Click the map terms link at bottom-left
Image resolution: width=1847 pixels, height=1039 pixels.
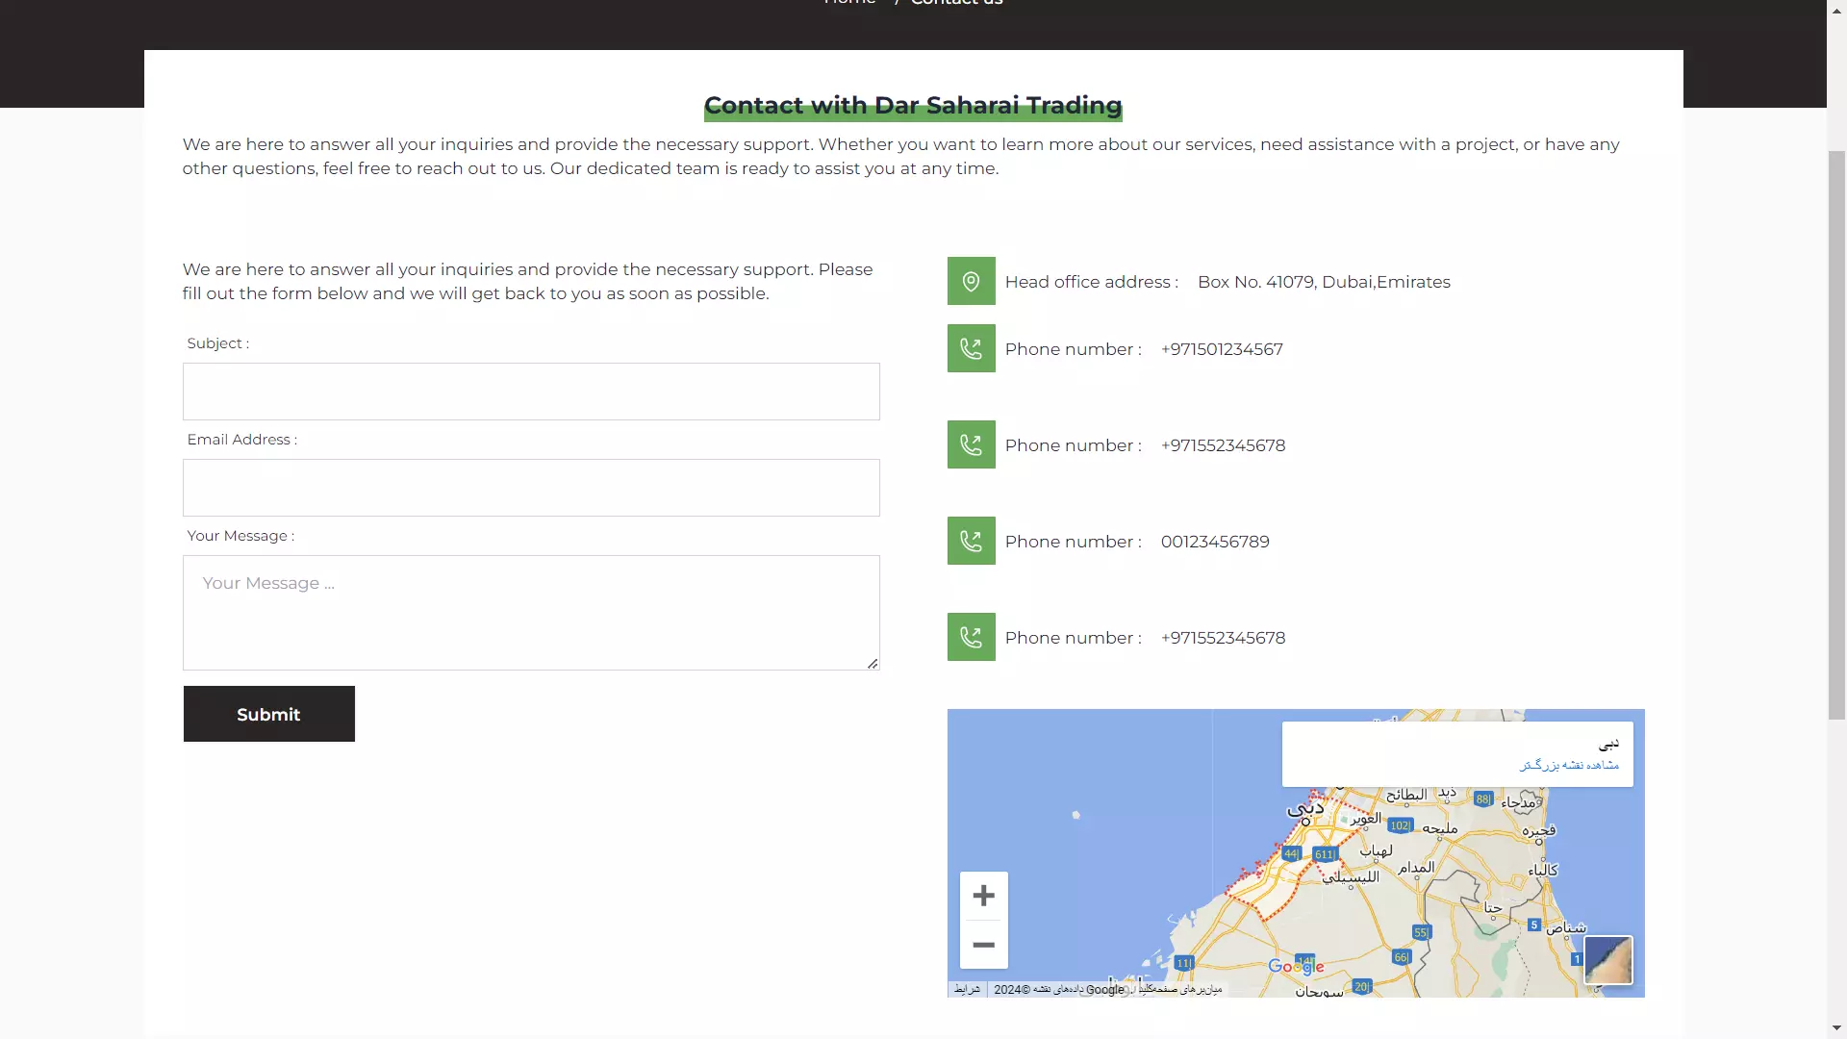tap(967, 989)
